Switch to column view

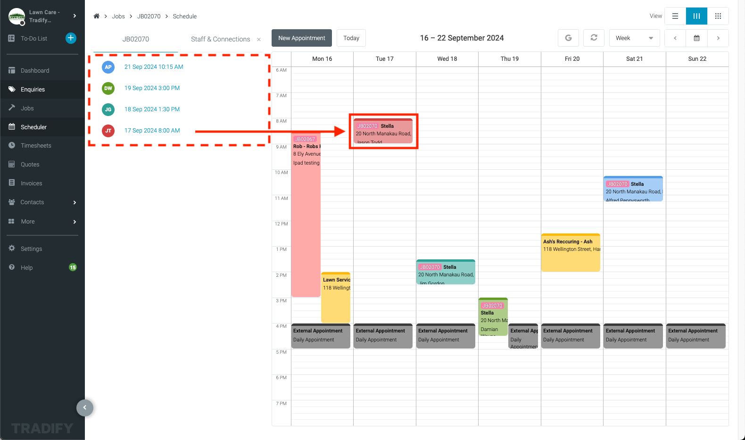coord(696,16)
